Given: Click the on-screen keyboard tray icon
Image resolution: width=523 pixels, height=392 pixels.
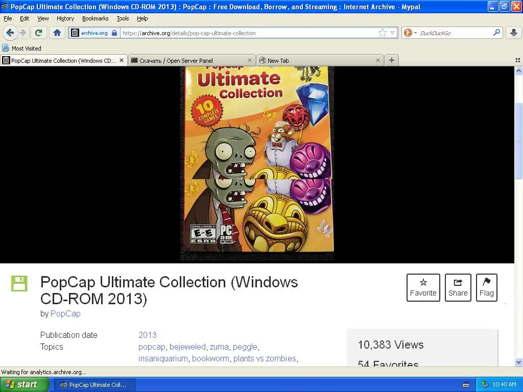Looking at the screenshot, I should (x=466, y=385).
